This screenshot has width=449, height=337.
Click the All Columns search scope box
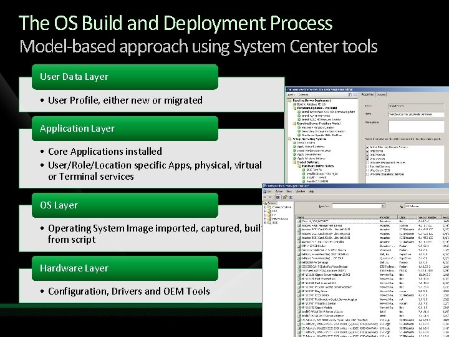pyautogui.click(x=427, y=206)
